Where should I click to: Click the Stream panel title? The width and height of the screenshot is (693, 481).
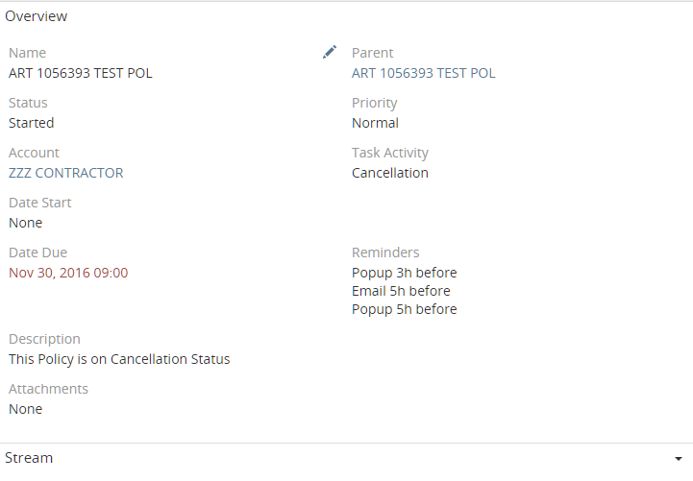tap(29, 458)
